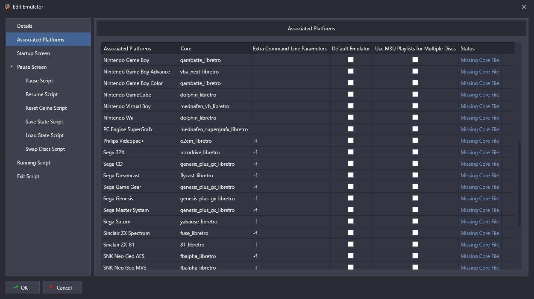Click the LaunchBox app icon in title bar
The height and width of the screenshot is (299, 534).
7,7
